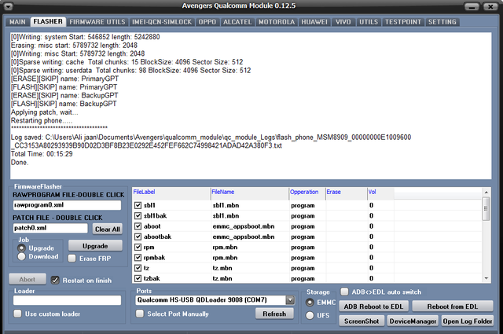
Task: Uncheck the rpm partition checkbox
Action: [138, 247]
